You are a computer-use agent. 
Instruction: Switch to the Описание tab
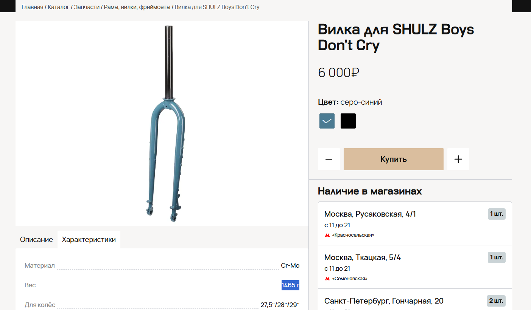tap(36, 239)
